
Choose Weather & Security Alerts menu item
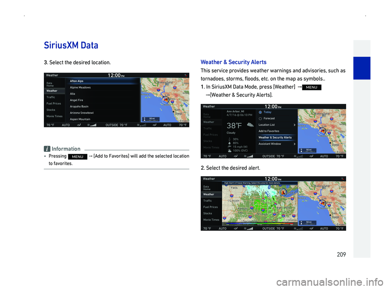(x=277, y=138)
